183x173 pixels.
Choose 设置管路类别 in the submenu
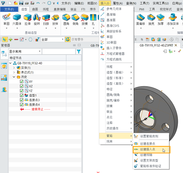pos(151,136)
